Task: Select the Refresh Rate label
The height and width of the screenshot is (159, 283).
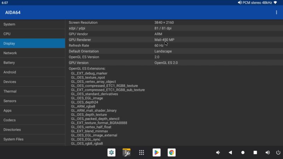Action: pyautogui.click(x=79, y=46)
